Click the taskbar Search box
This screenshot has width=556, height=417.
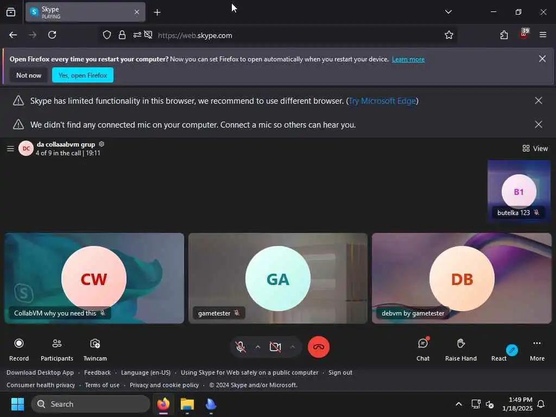click(91, 404)
